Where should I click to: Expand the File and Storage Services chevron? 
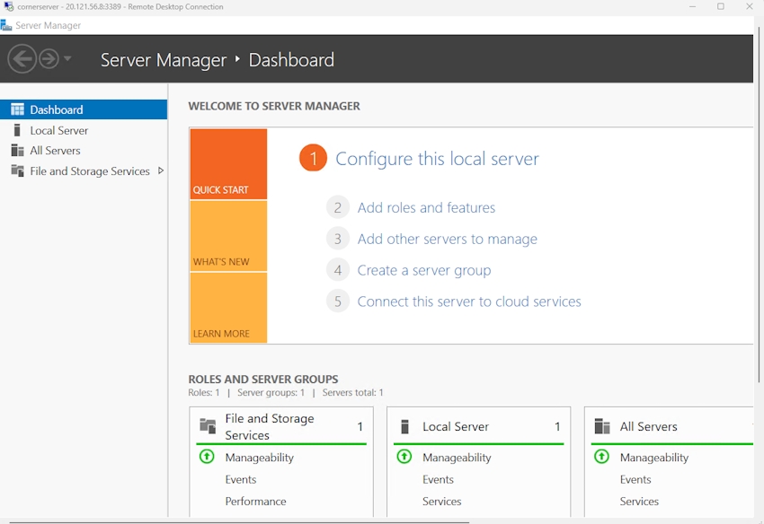pos(162,170)
